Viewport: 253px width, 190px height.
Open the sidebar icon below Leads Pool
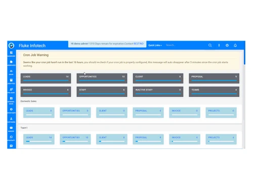point(11,89)
